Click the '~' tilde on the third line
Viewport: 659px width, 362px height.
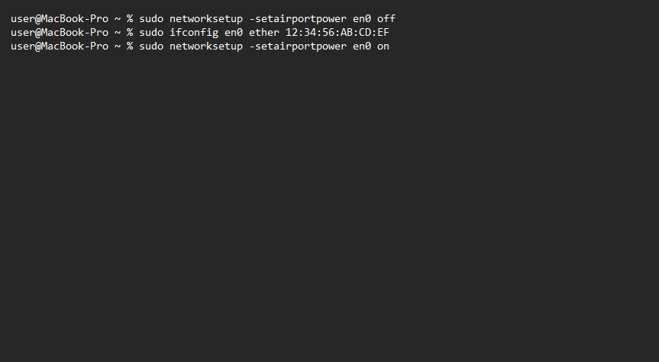(118, 46)
